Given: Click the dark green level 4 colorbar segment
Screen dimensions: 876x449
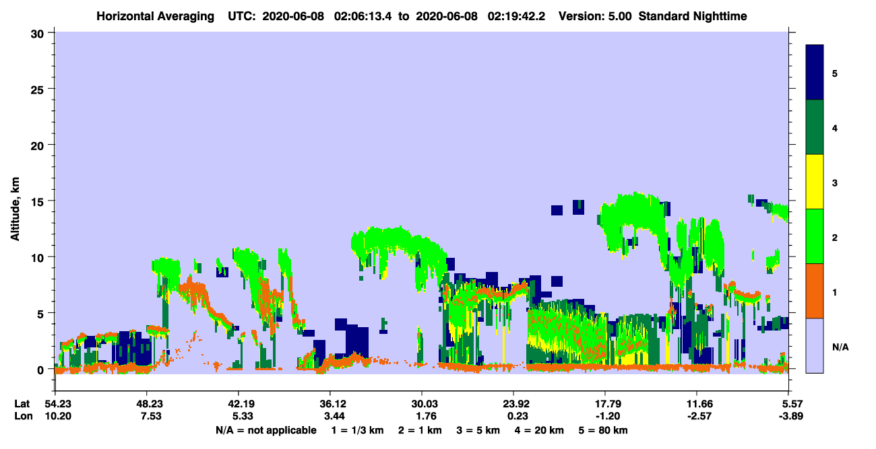Looking at the screenshot, I should tap(815, 127).
